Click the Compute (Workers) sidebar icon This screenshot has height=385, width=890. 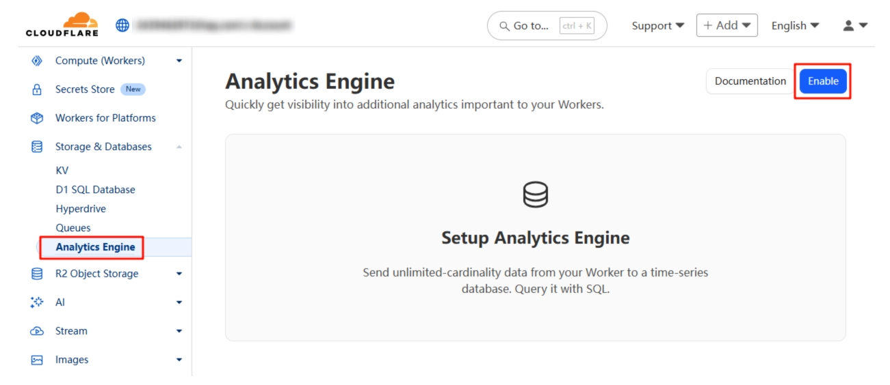pos(37,61)
